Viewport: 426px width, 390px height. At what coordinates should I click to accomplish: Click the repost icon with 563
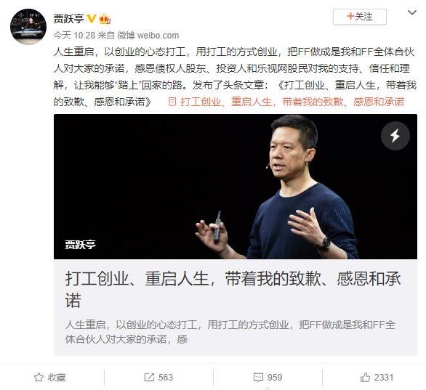(x=158, y=377)
